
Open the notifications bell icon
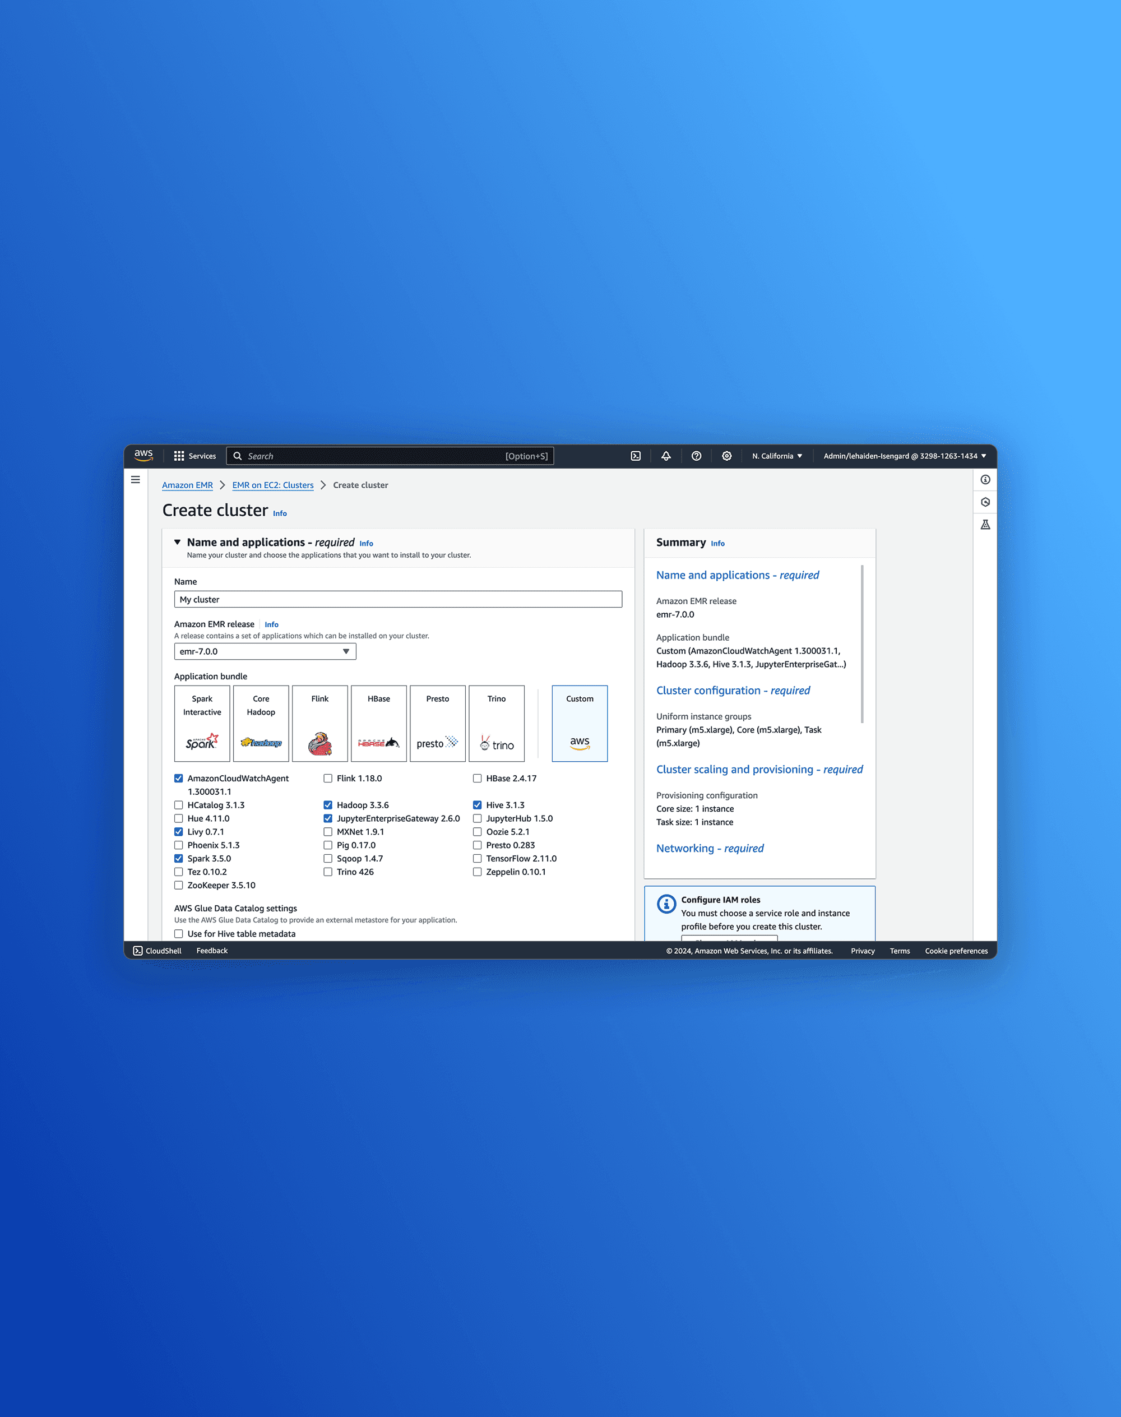[665, 456]
